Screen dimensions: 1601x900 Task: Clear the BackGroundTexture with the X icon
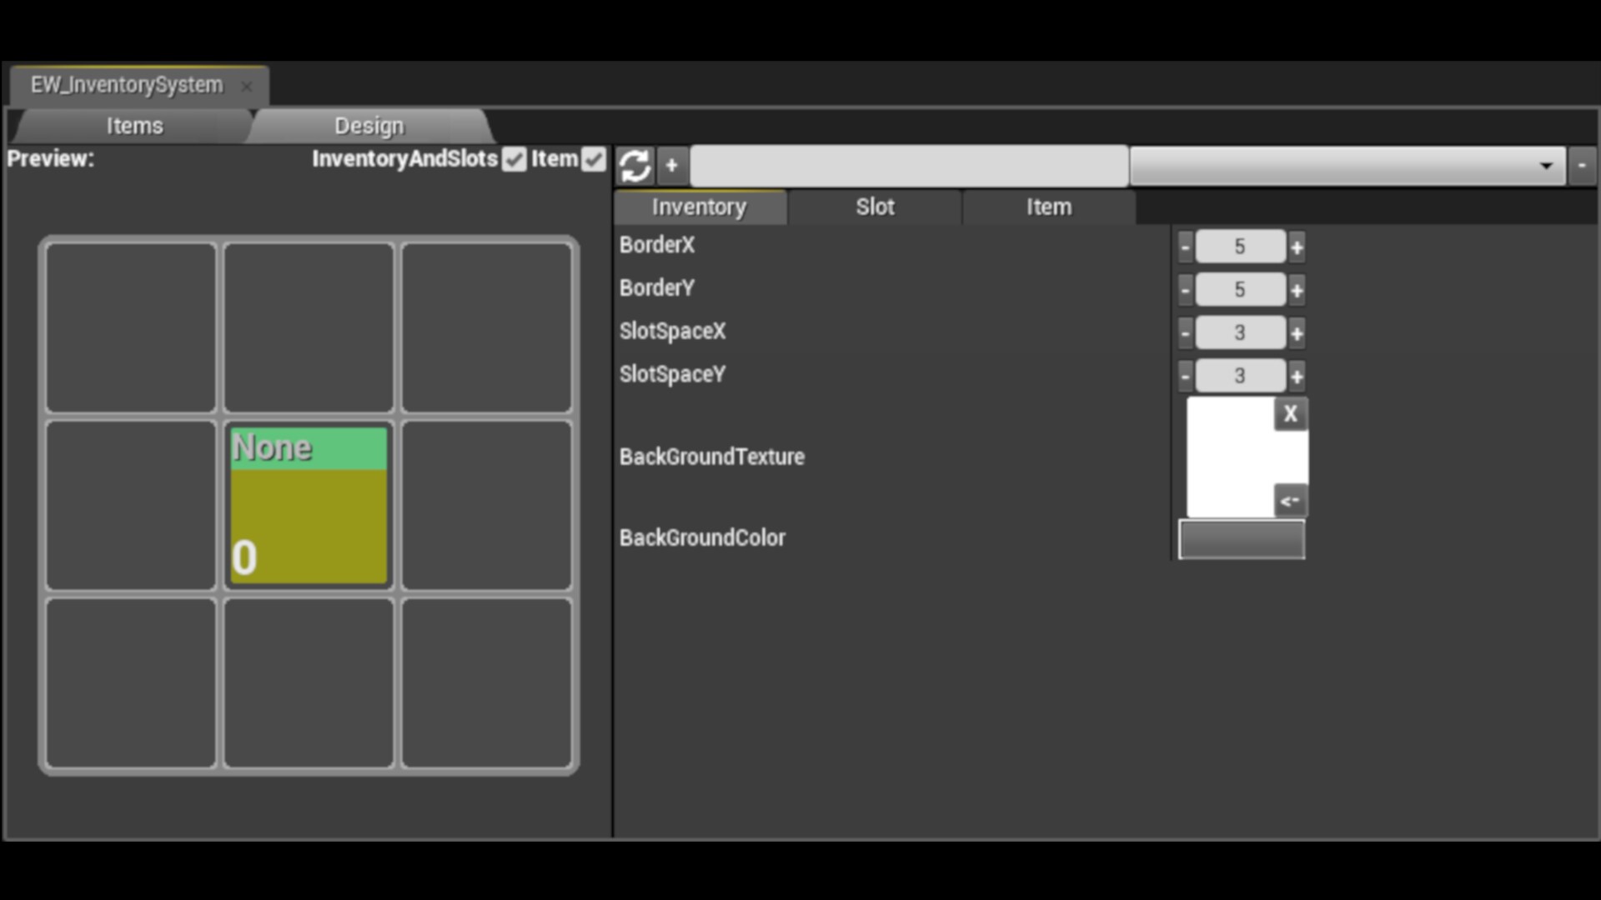(x=1290, y=413)
